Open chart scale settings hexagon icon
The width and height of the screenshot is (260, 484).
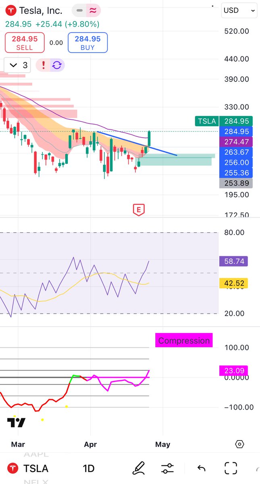coord(239,444)
